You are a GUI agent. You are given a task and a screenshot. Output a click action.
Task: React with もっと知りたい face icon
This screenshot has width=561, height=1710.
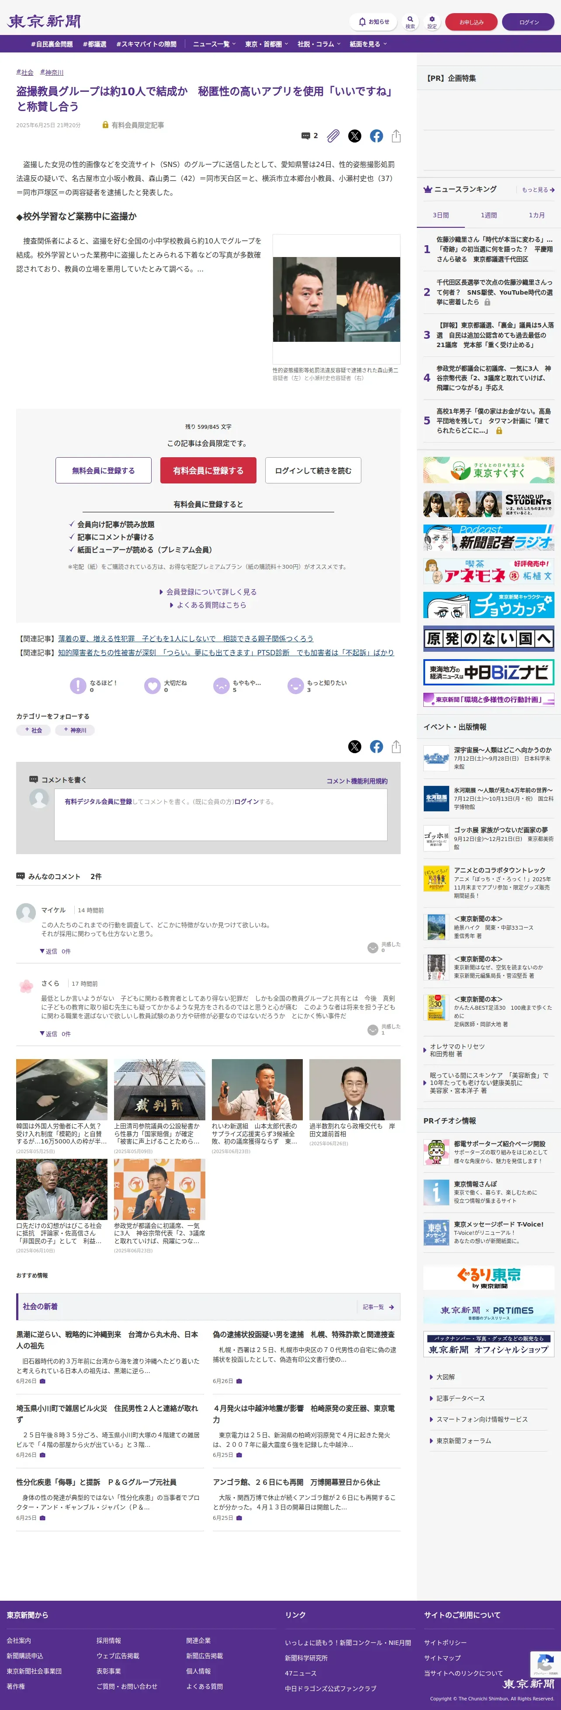tap(295, 686)
